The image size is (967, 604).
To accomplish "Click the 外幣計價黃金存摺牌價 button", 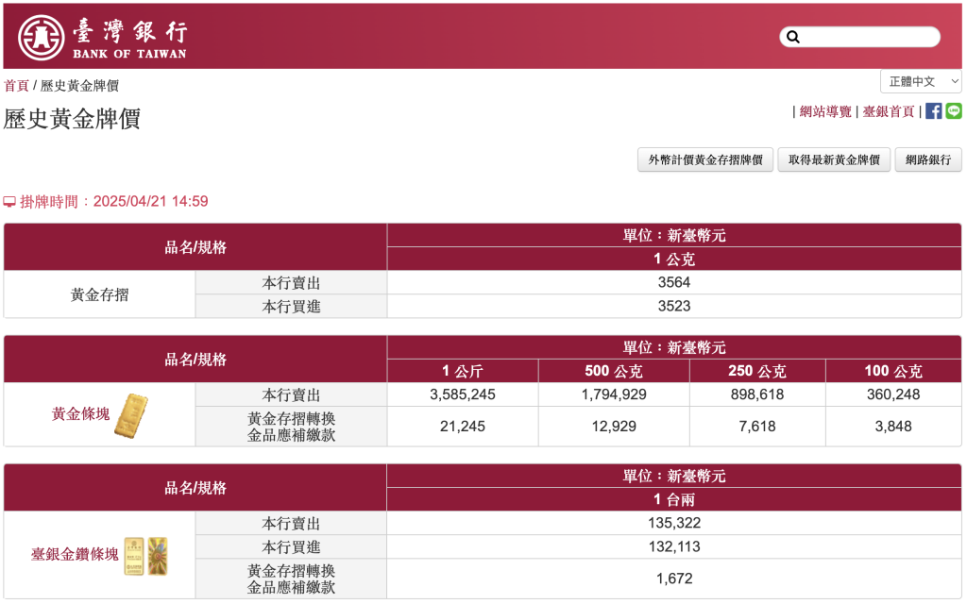I will tap(705, 159).
